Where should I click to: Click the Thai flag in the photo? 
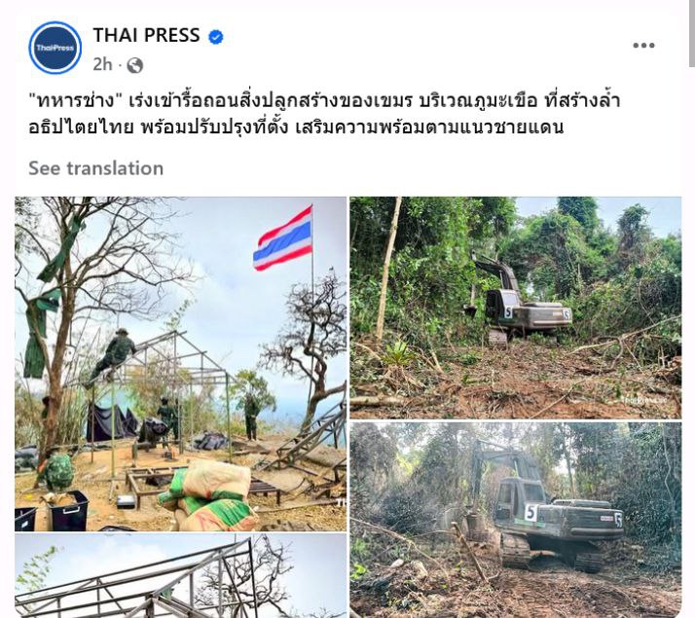pos(283,239)
